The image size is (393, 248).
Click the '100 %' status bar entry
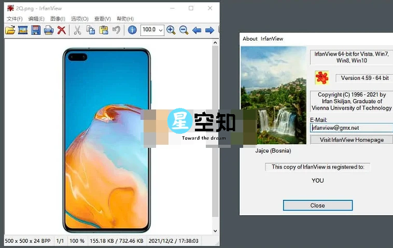coord(77,241)
